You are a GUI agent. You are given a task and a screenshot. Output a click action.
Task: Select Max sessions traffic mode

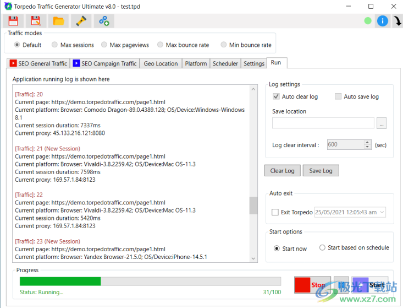[x=54, y=45]
